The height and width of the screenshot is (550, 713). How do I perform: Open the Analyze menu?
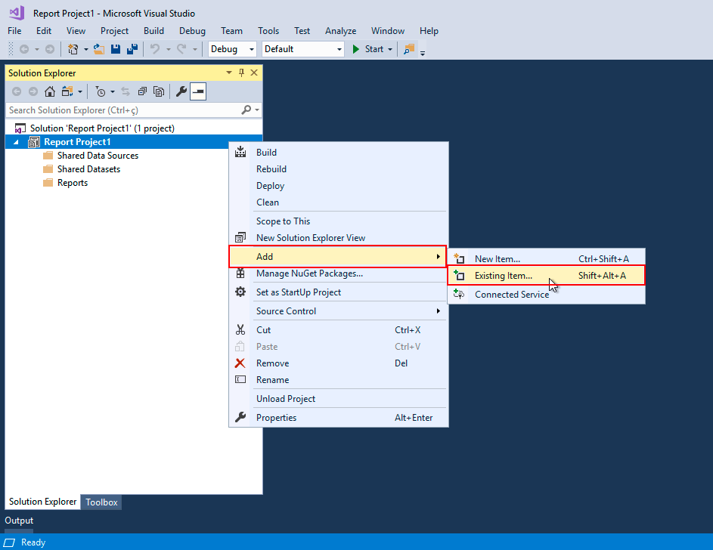340,31
